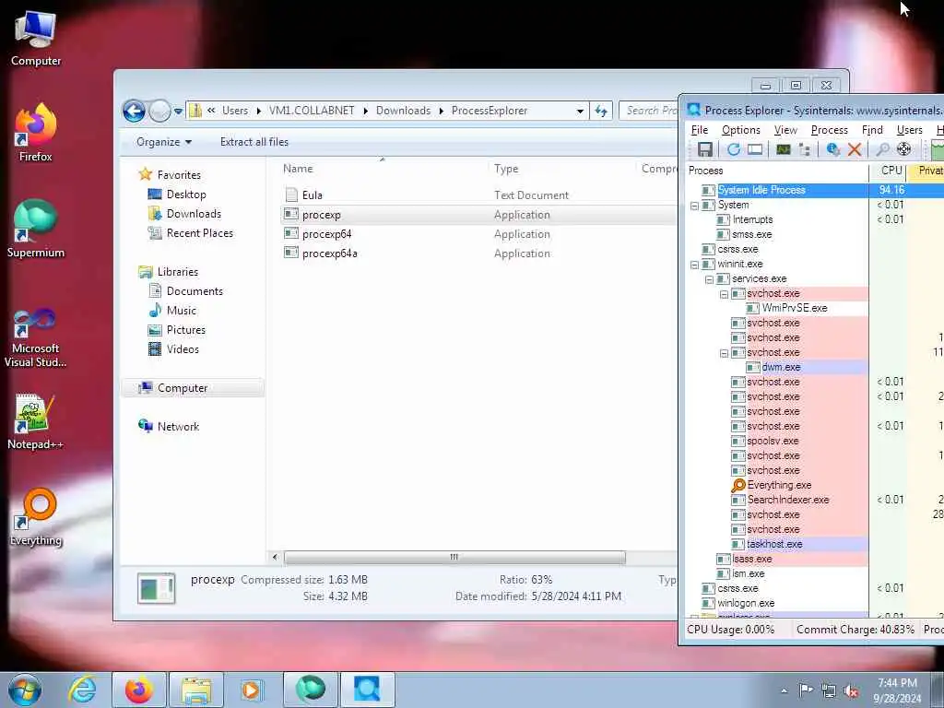Click crosshair Find Window's Process icon

(x=903, y=149)
